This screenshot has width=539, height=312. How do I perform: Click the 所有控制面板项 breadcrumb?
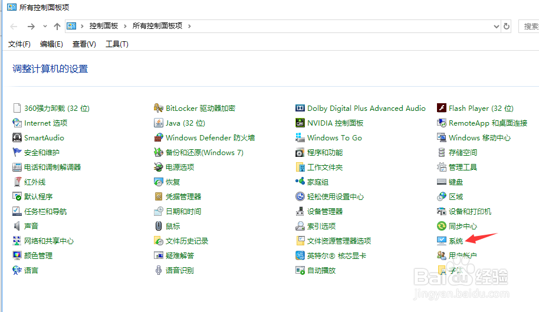[x=157, y=26]
